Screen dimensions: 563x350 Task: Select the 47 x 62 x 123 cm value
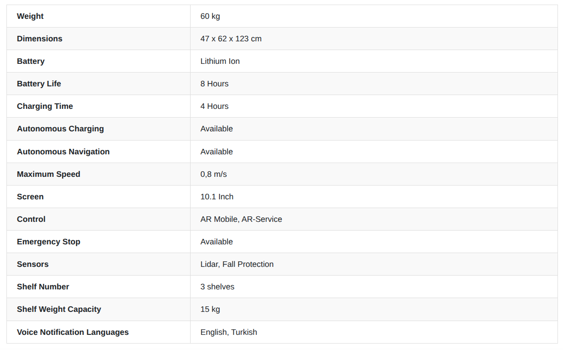click(231, 39)
